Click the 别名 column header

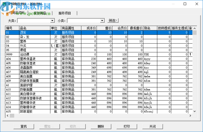pos(150,28)
